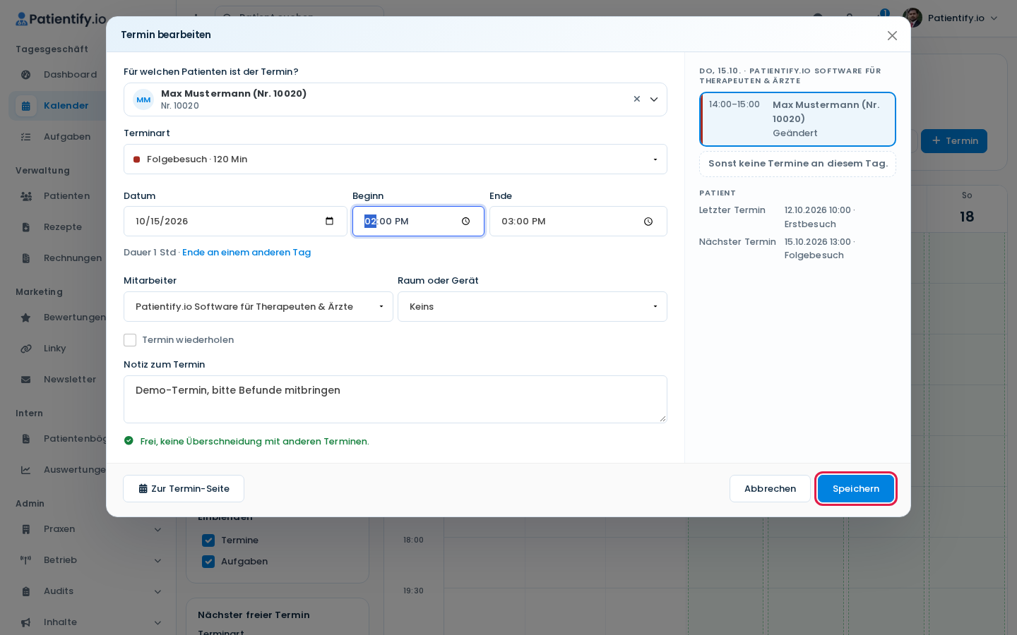Open the Ende time picker clock icon
1017x635 pixels.
648,222
